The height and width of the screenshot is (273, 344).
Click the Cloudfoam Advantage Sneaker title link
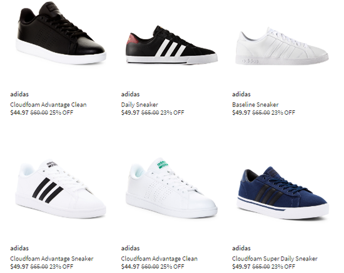[x=52, y=259]
